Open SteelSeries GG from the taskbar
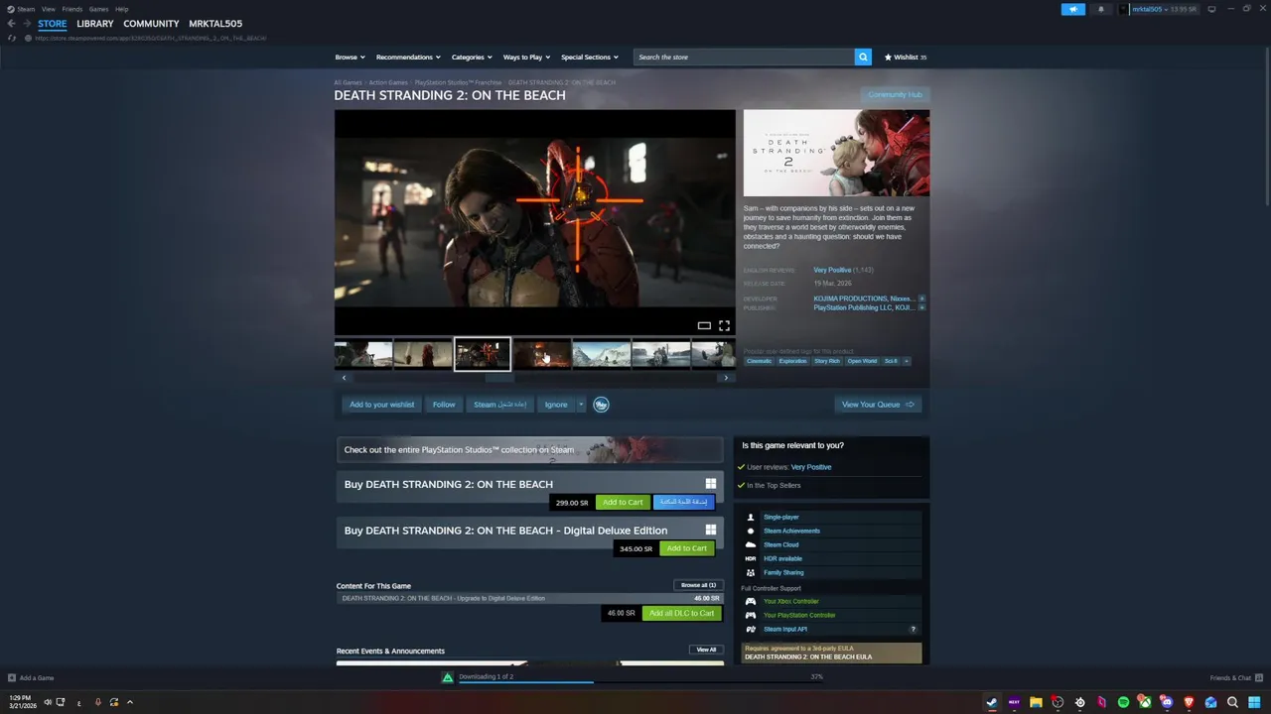Screen dimensions: 1271x714 pos(1079,702)
